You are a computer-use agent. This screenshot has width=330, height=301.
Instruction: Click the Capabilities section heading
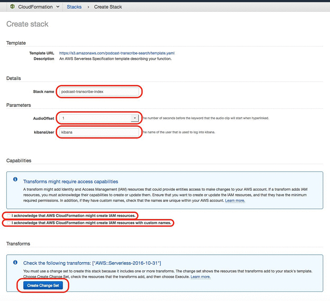click(x=19, y=161)
